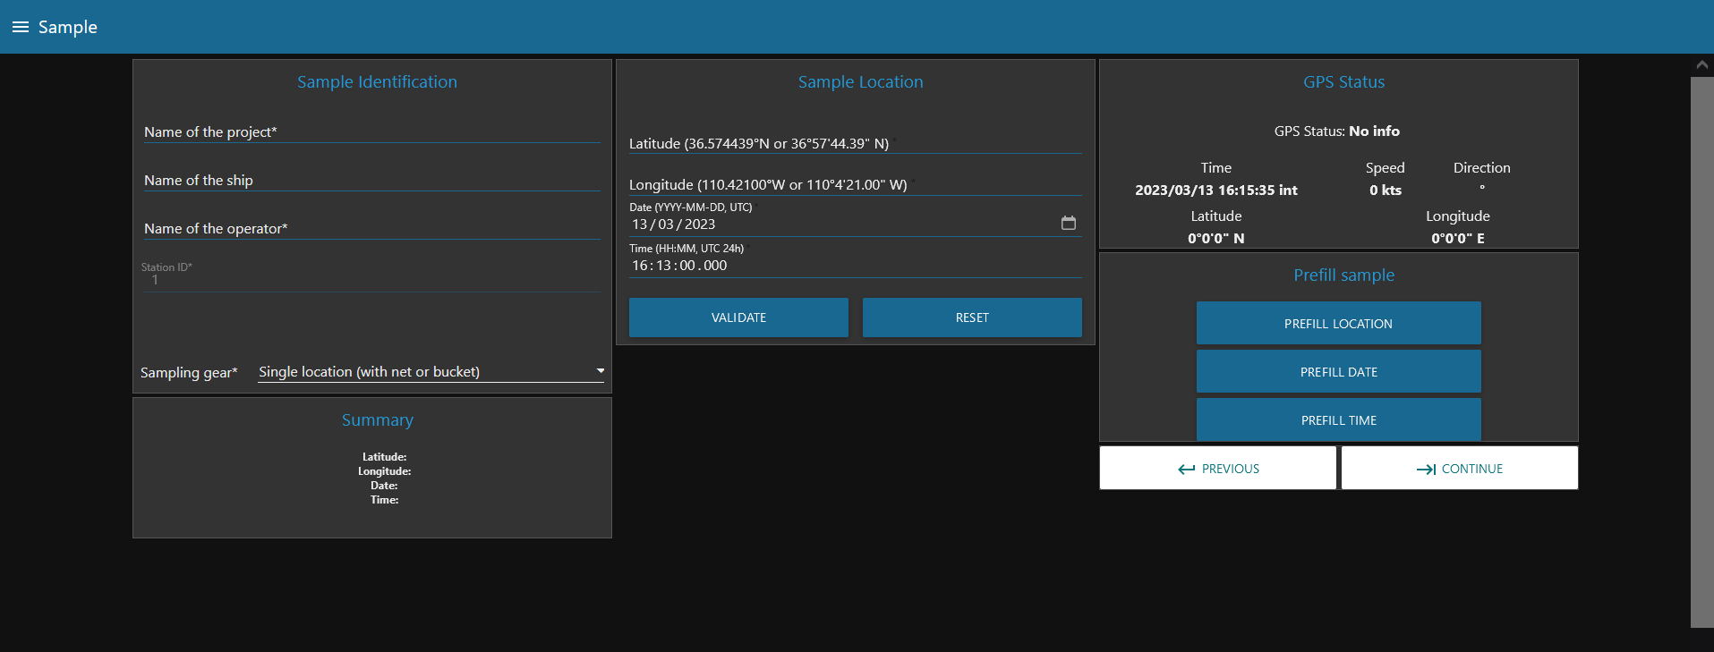Proceed with the CONTINUE button
The image size is (1714, 652).
(x=1460, y=468)
